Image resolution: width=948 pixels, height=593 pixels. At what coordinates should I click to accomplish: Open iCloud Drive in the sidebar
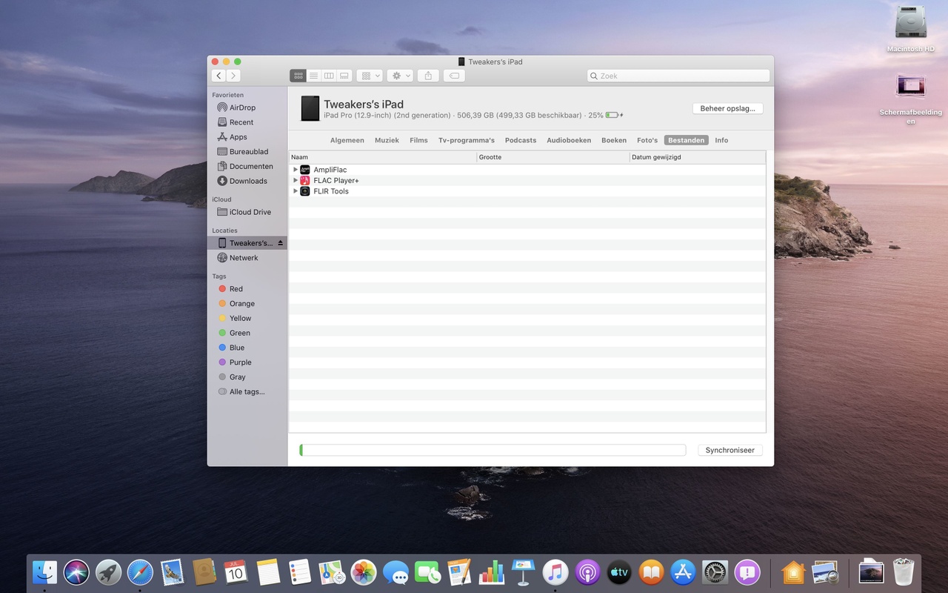[x=250, y=212]
